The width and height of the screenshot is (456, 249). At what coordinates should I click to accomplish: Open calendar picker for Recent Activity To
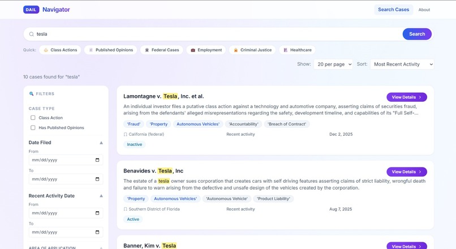pyautogui.click(x=97, y=232)
